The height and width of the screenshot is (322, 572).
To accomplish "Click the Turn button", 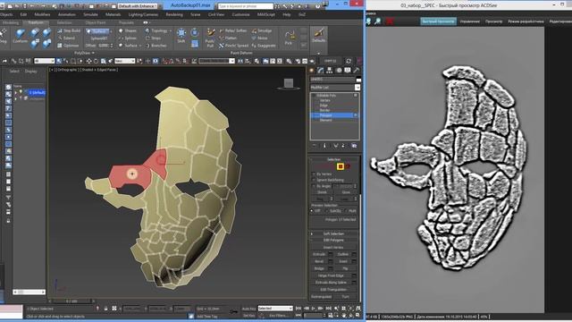I will tap(346, 297).
